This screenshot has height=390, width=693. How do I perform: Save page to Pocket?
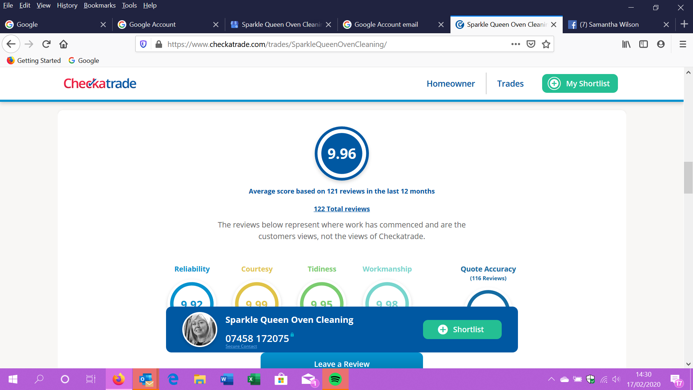coord(531,44)
